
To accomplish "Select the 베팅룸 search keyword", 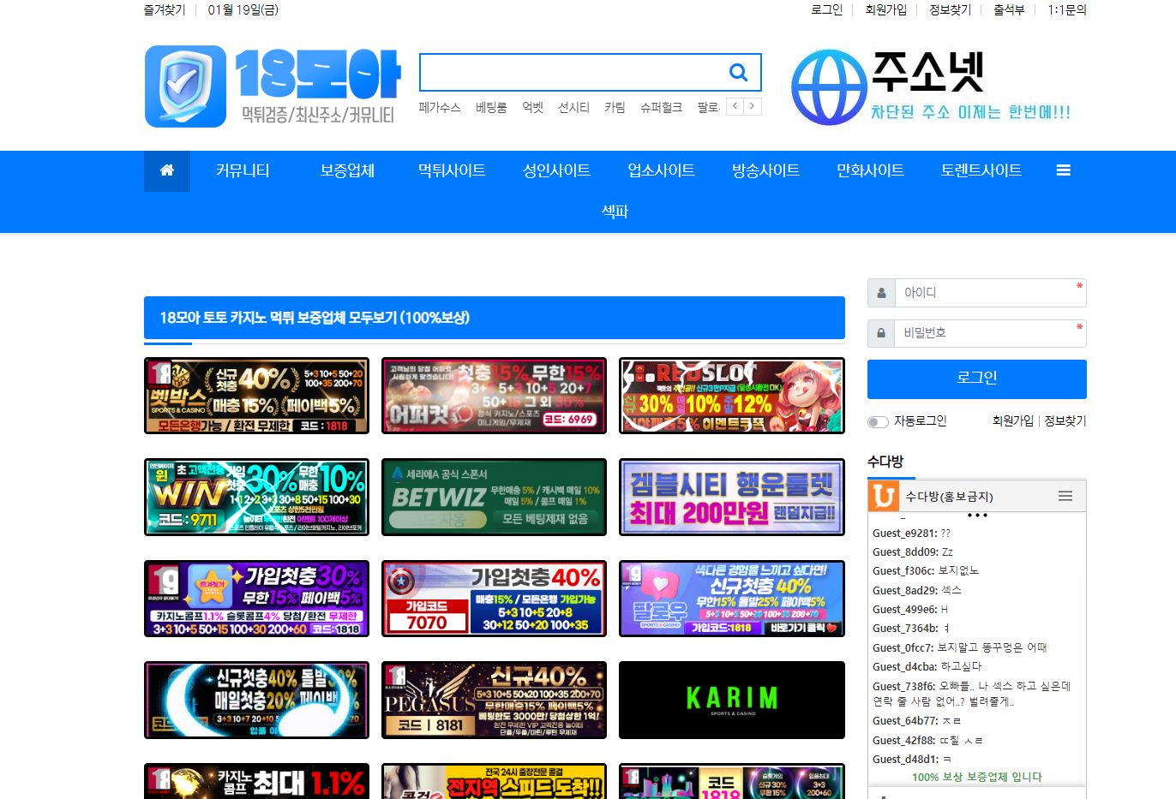I will pyautogui.click(x=491, y=107).
